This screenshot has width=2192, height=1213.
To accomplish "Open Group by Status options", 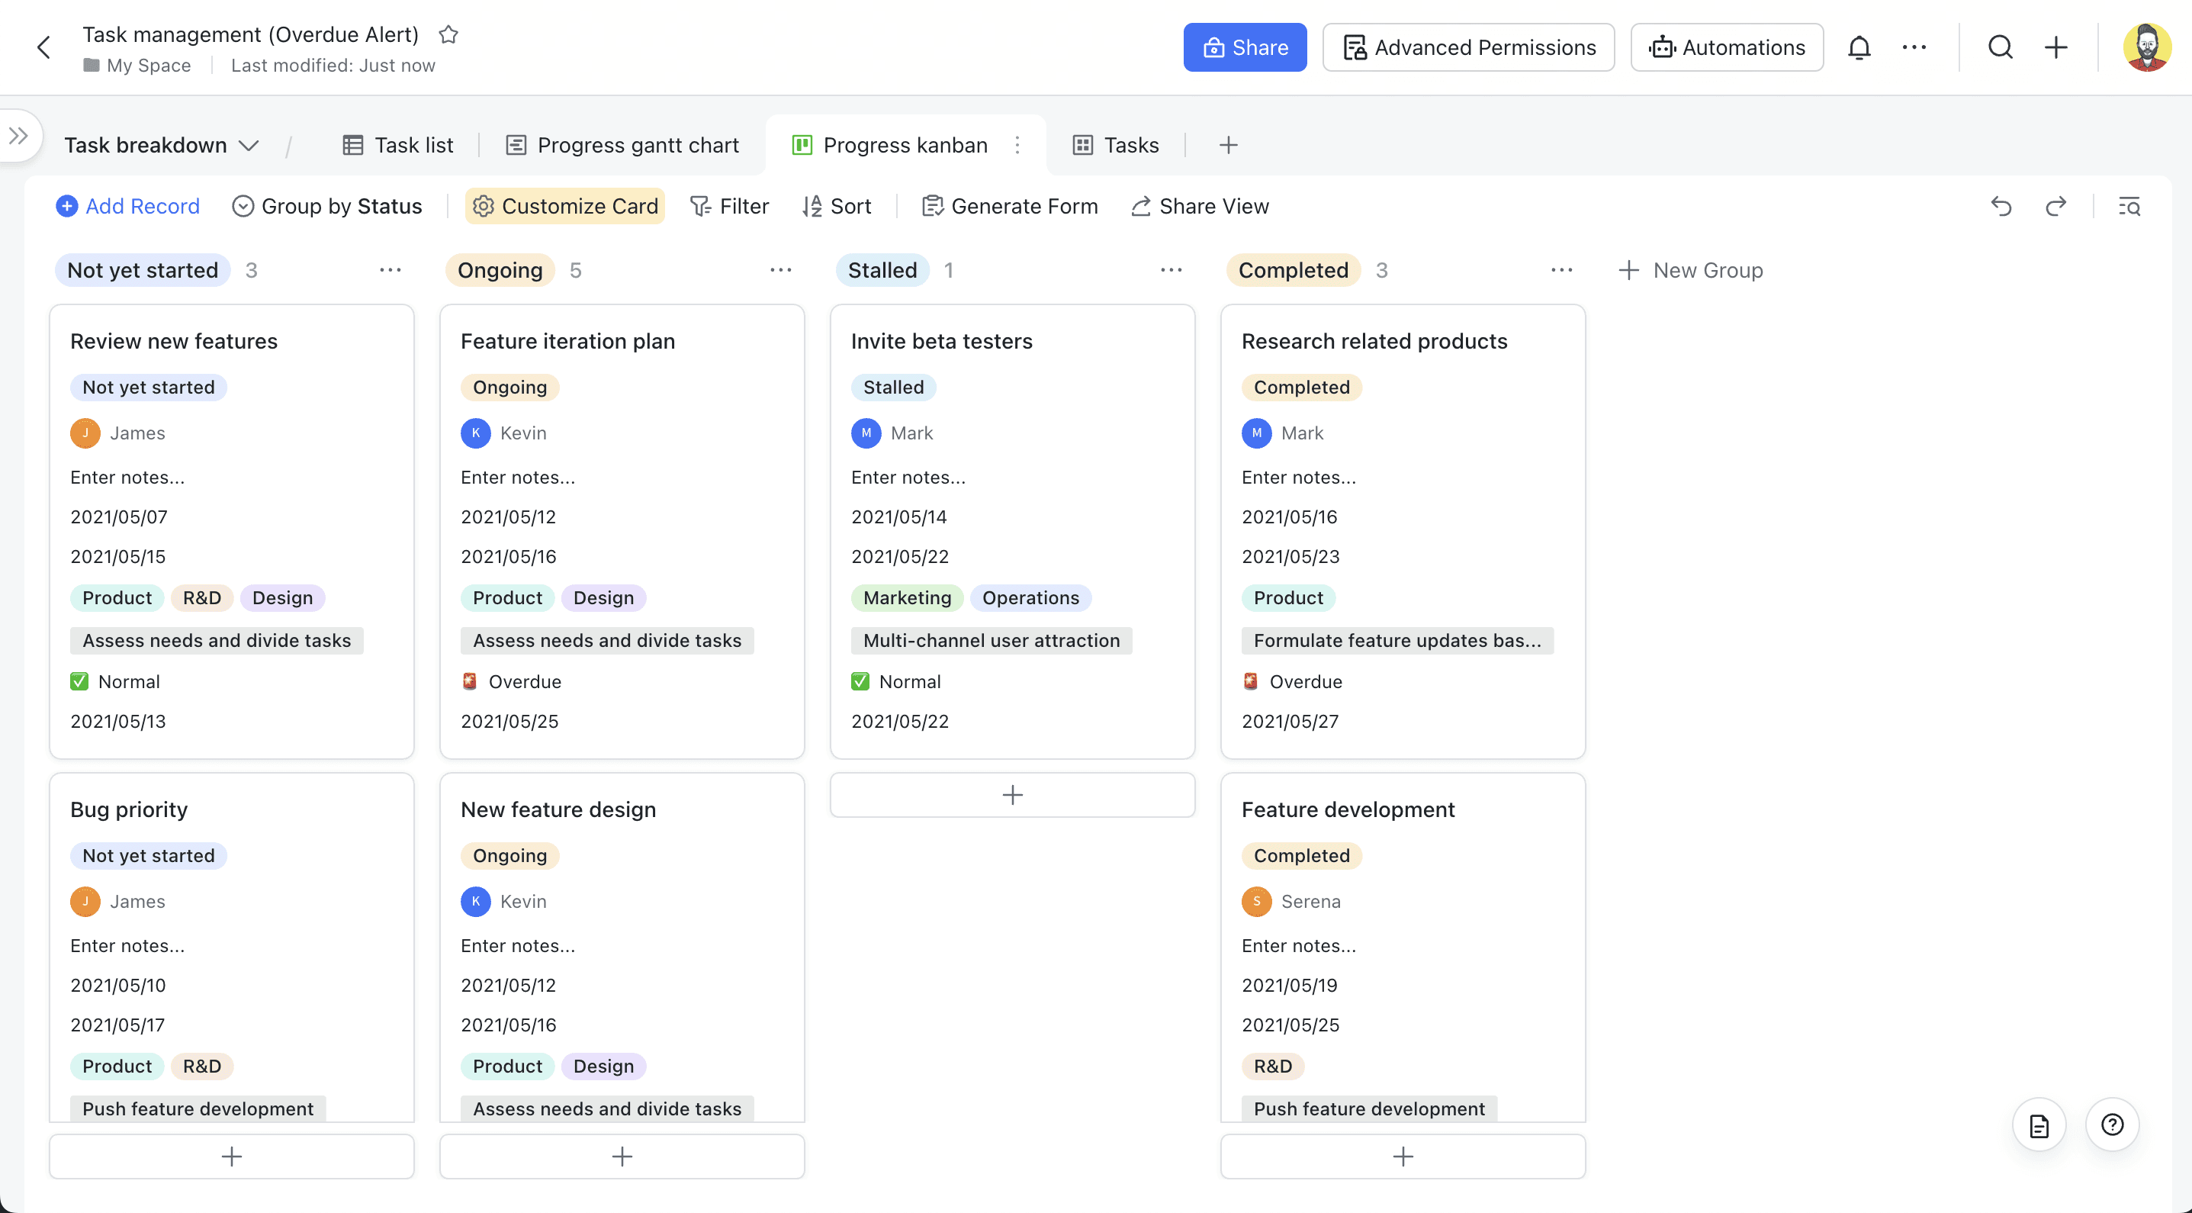I will click(x=326, y=206).
